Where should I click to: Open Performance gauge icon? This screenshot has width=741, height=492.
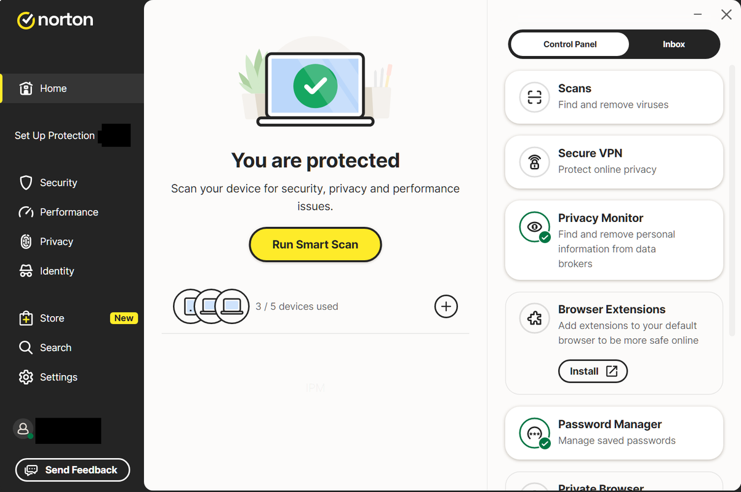(x=26, y=212)
